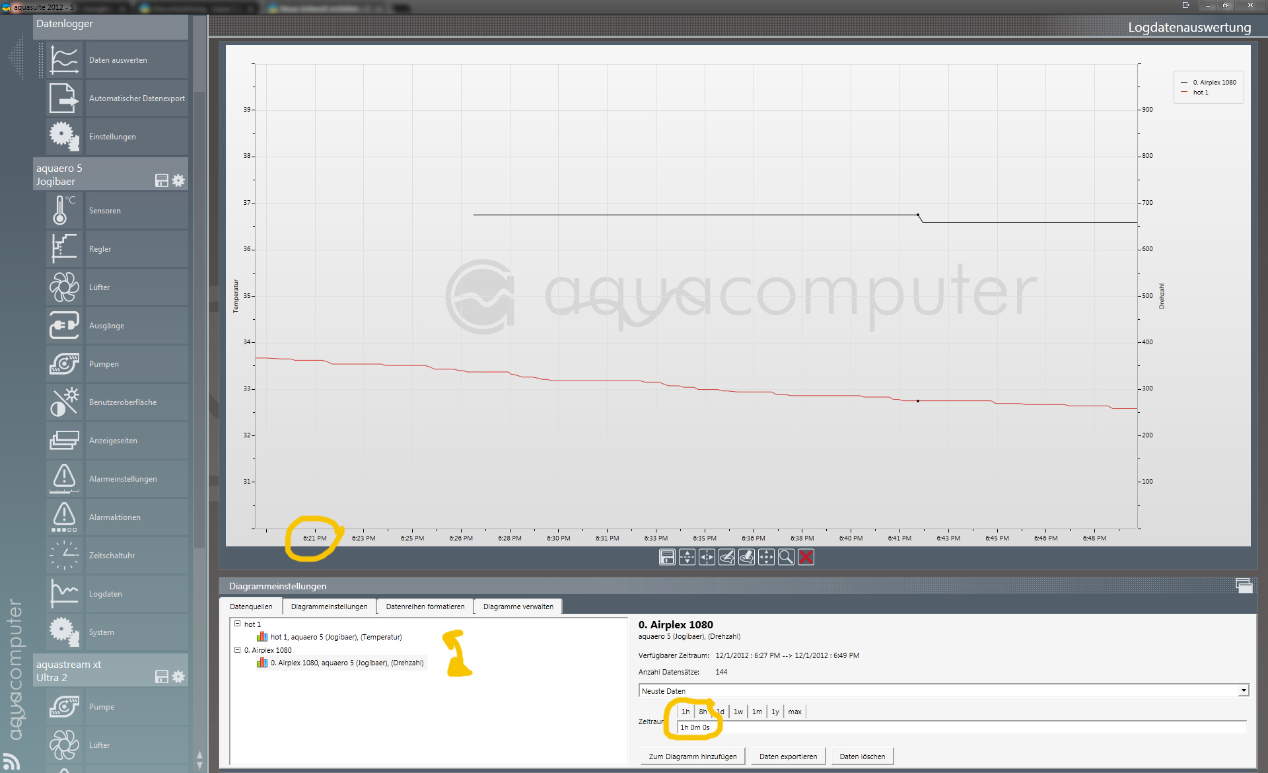Open the Benutzeroberfläche page
Image resolution: width=1268 pixels, height=773 pixels.
118,402
